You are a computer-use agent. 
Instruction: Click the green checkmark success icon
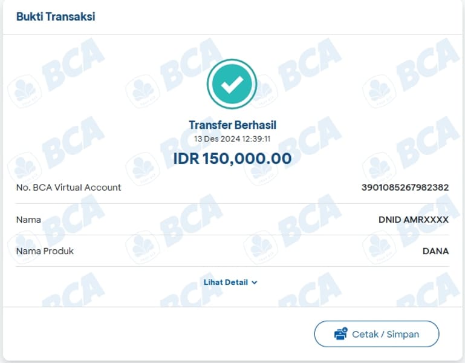pos(232,84)
